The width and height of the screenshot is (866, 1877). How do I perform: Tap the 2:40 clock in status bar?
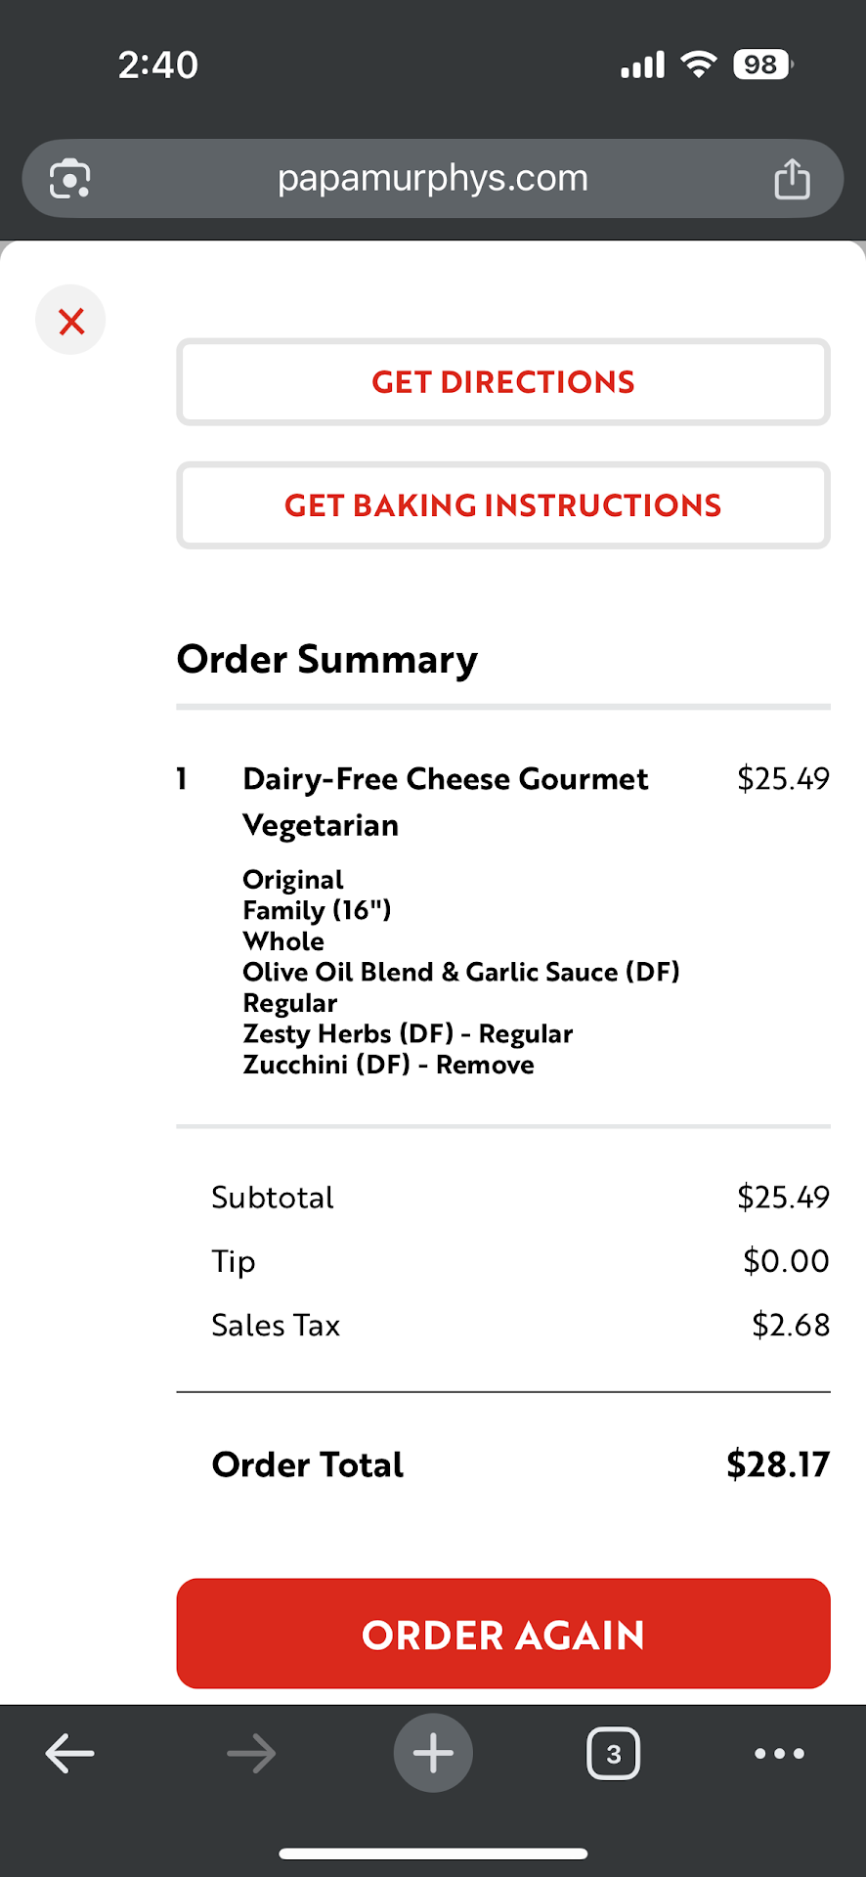tap(158, 65)
